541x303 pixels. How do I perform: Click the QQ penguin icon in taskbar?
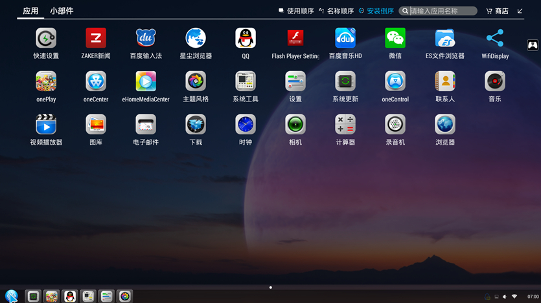70,297
